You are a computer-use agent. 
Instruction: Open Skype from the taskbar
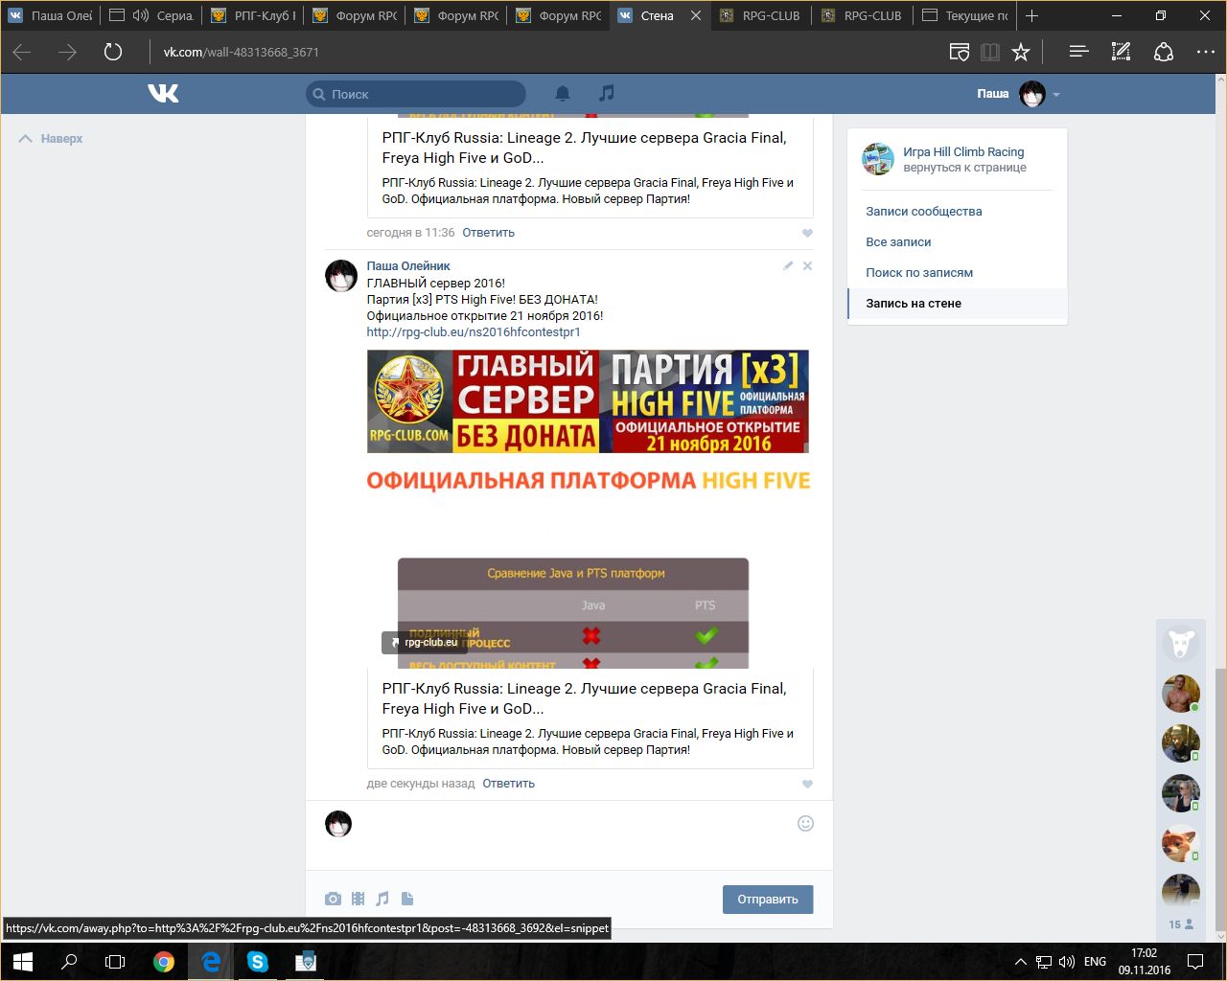pyautogui.click(x=257, y=962)
